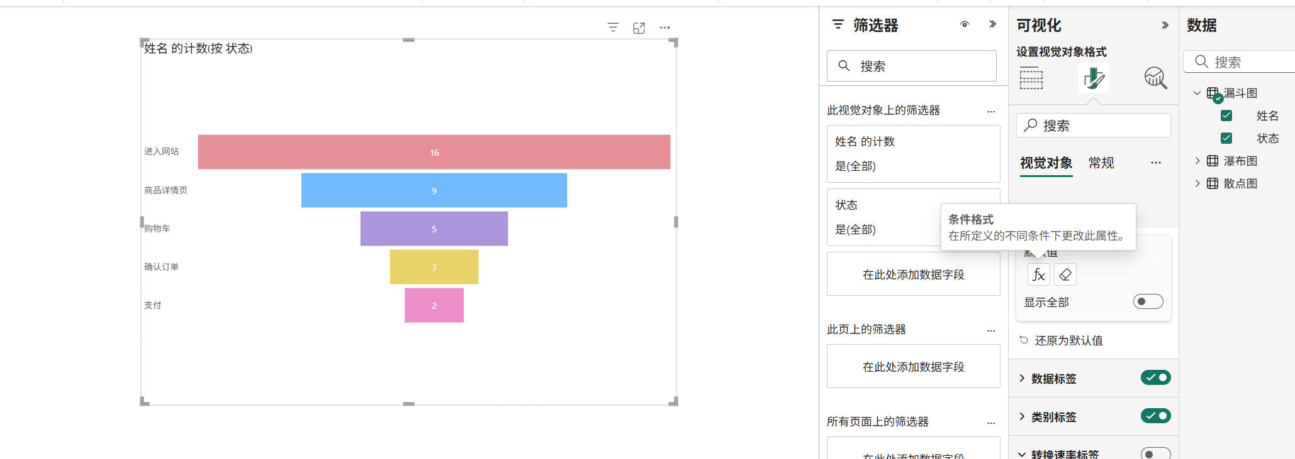Click 还原为默认值 link
The image size is (1295, 459).
point(1068,340)
